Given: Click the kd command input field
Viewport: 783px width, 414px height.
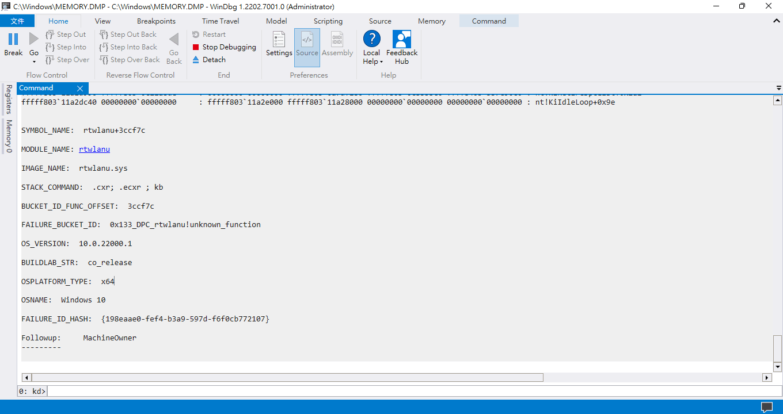Looking at the screenshot, I should pyautogui.click(x=403, y=391).
